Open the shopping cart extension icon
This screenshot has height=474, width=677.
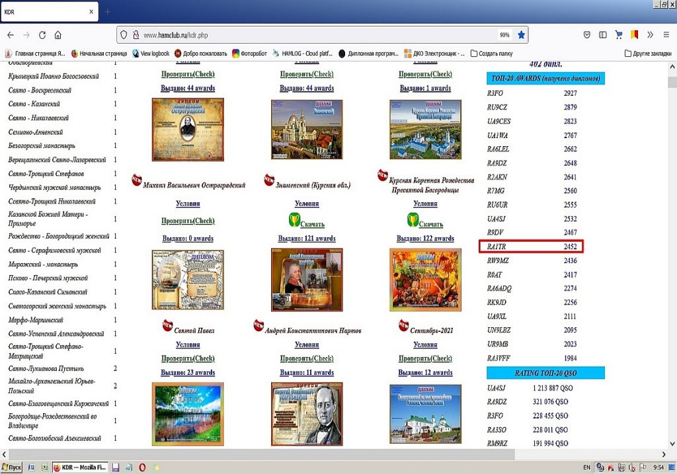coord(619,35)
